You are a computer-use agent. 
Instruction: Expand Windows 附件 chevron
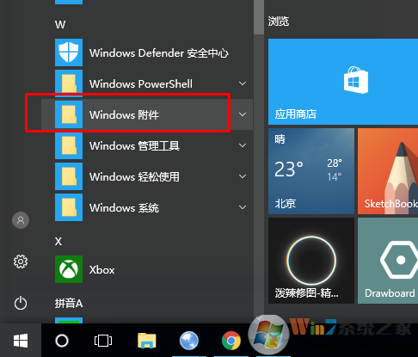point(243,114)
